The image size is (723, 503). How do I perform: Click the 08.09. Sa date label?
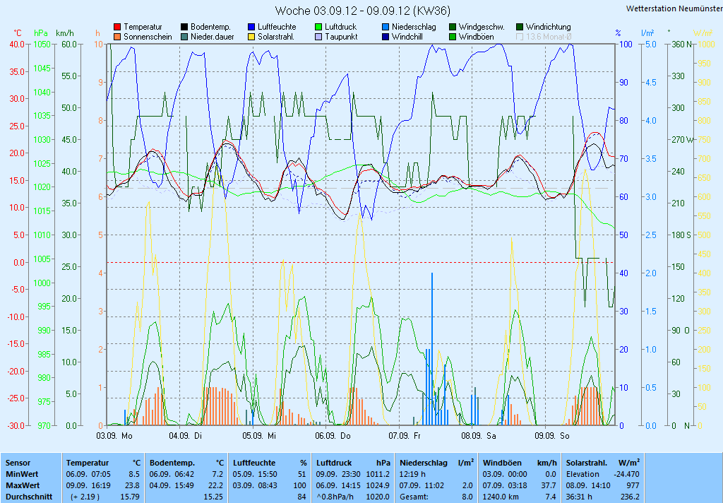pos(479,436)
